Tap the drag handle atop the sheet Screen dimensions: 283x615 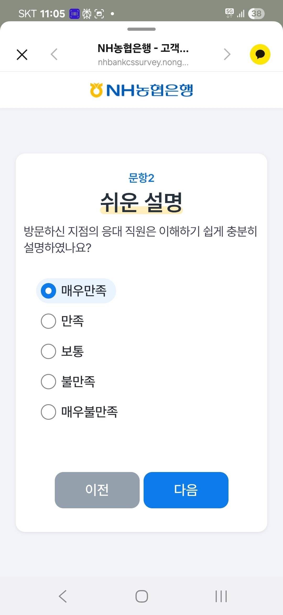[141, 29]
